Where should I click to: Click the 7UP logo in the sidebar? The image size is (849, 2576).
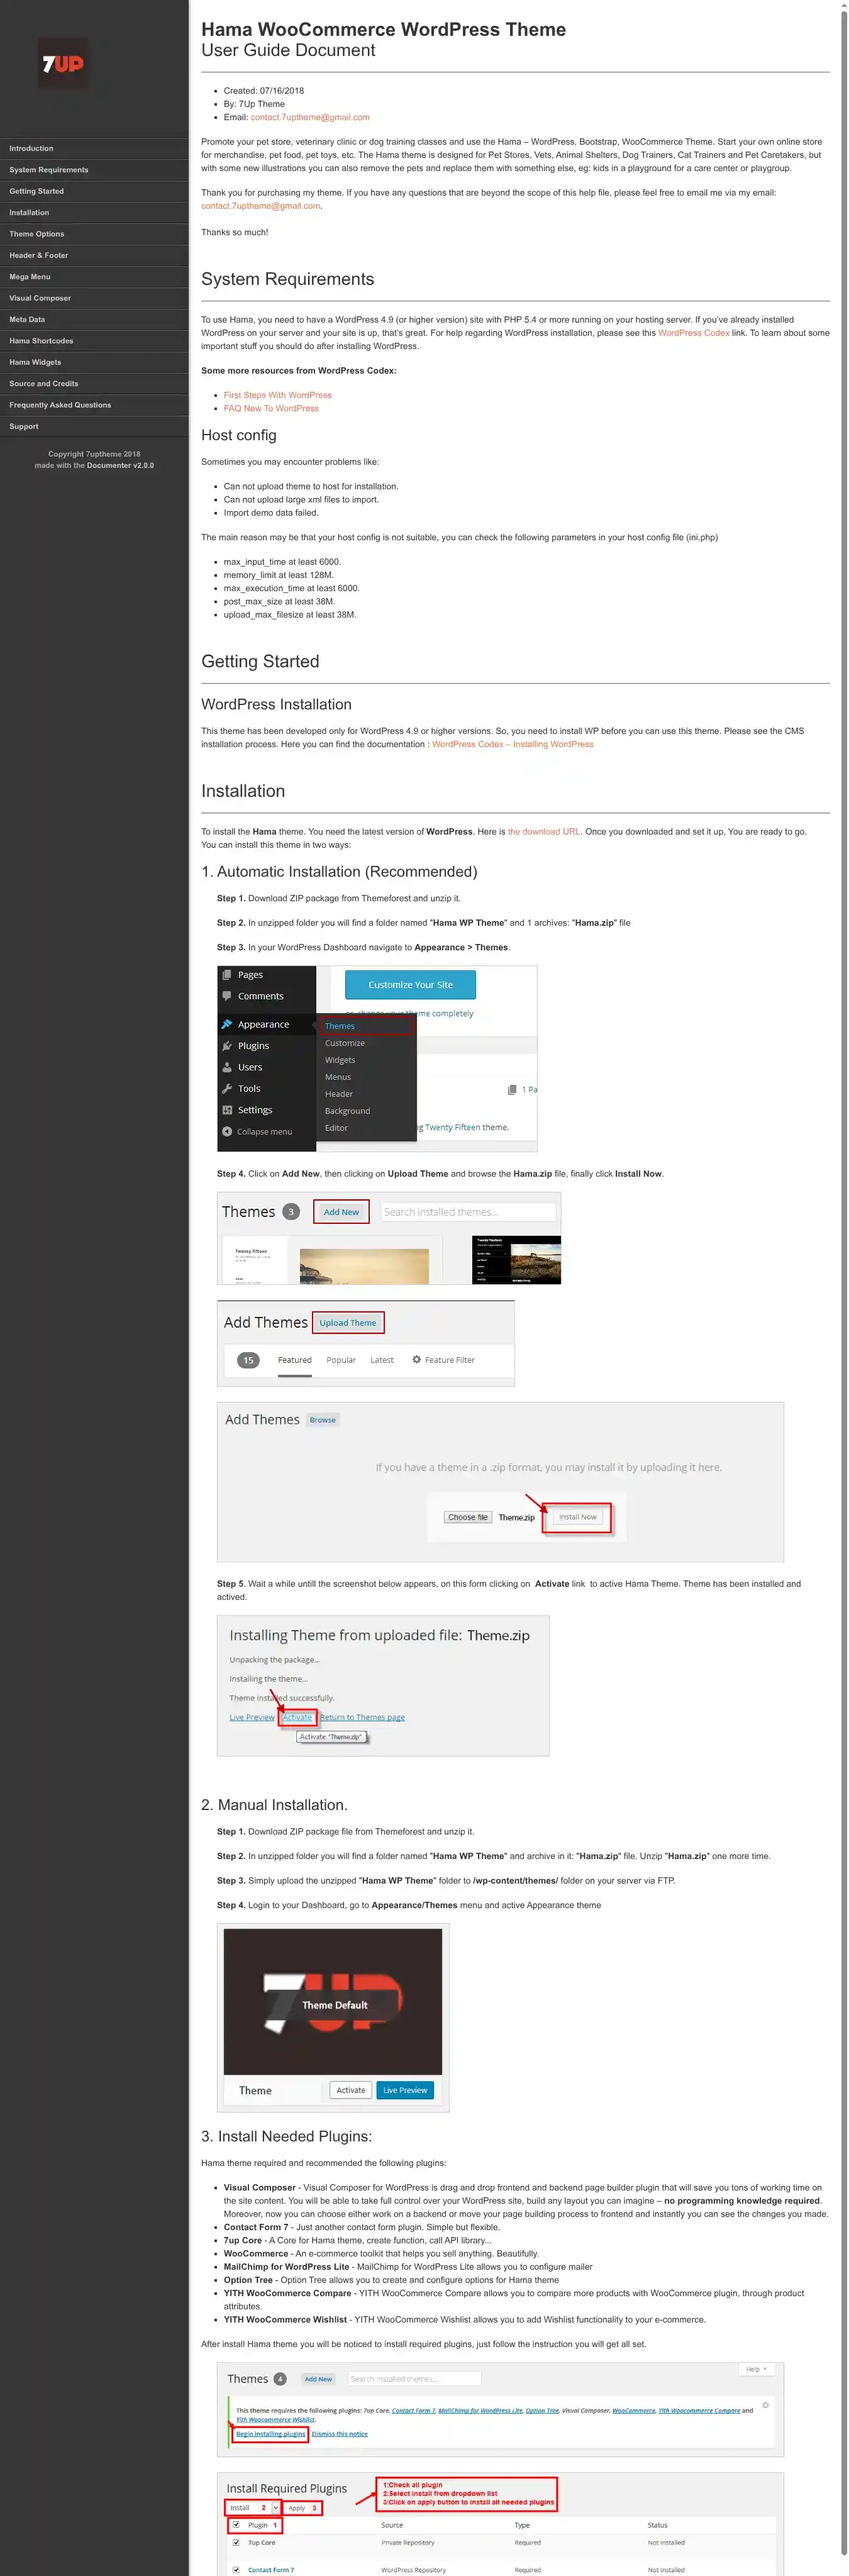pyautogui.click(x=63, y=63)
